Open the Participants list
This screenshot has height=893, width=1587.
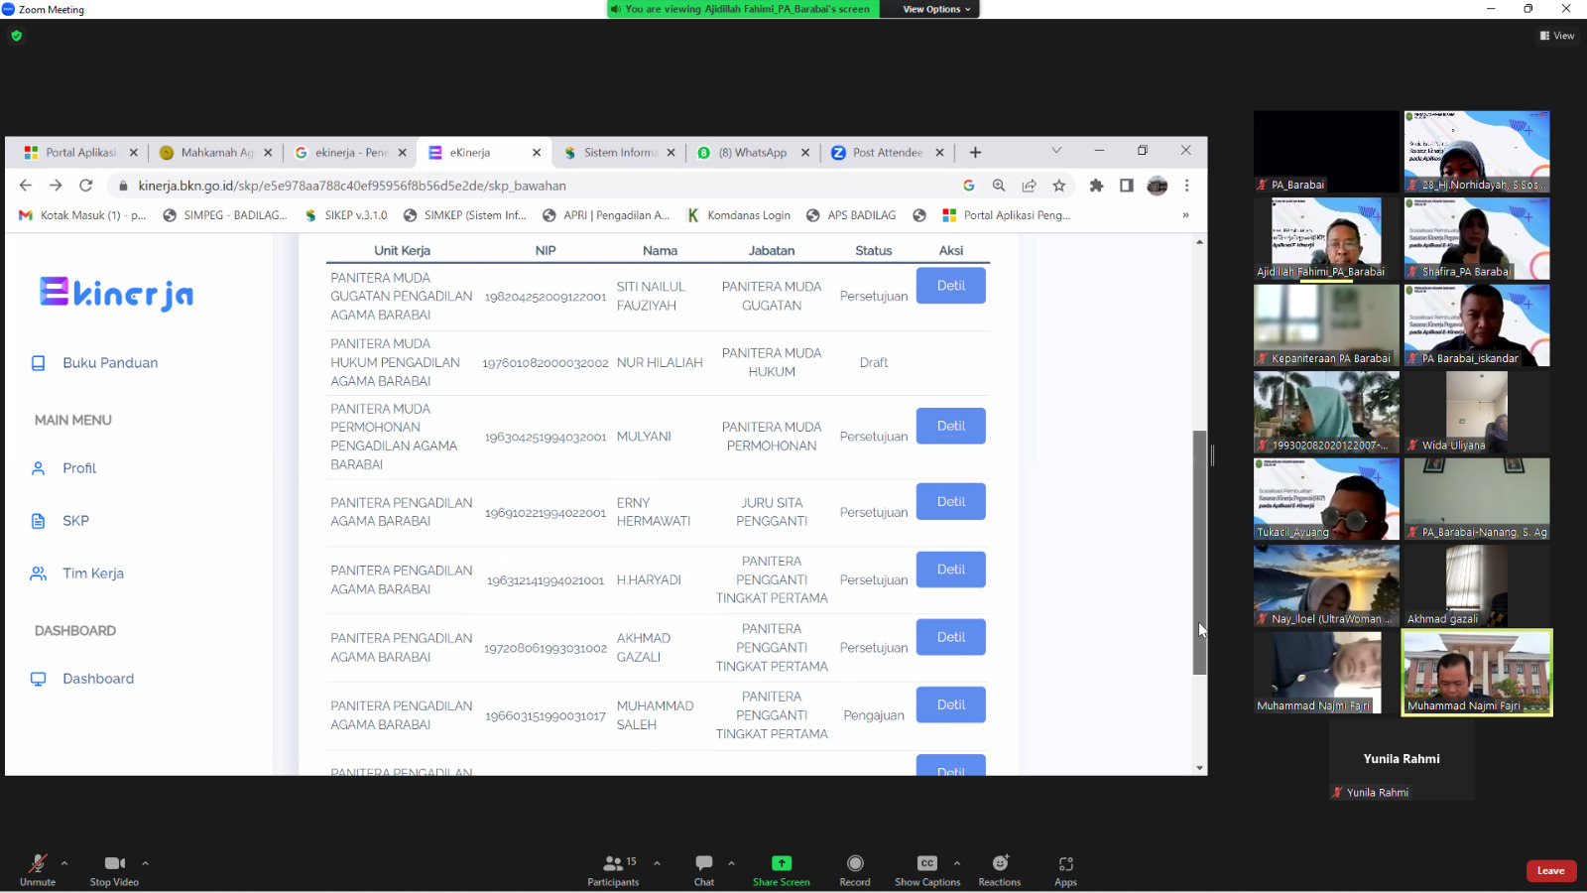tap(614, 863)
